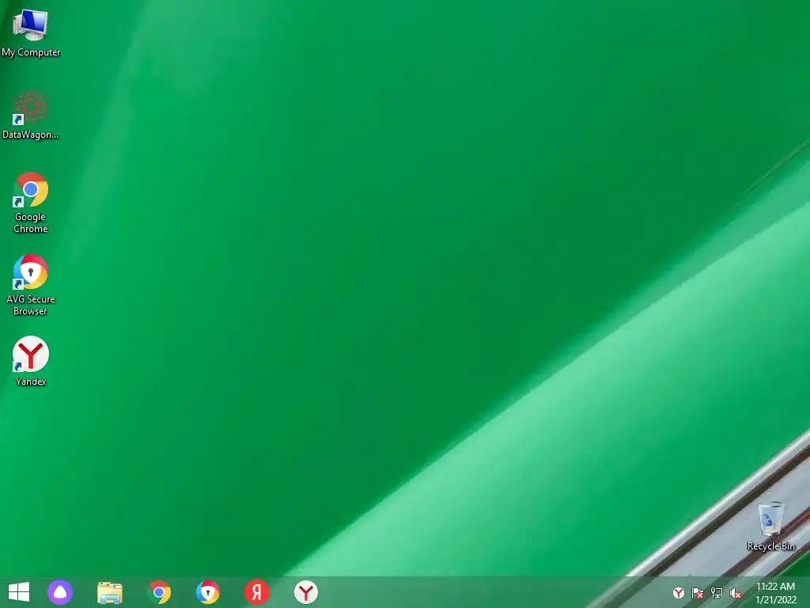Click Yandex icon in system tray
Viewport: 810px width, 608px height.
click(678, 593)
